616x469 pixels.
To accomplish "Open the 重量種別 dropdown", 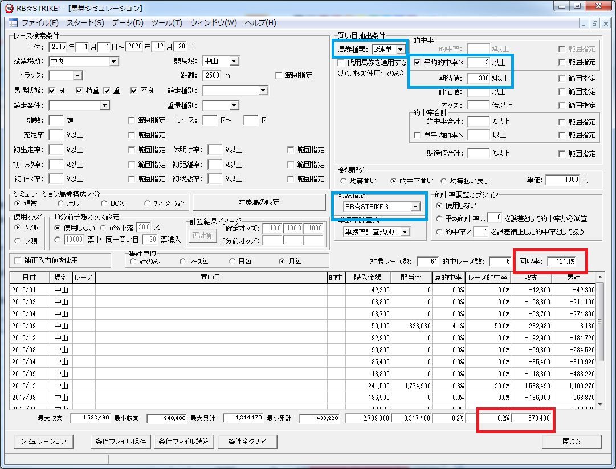I will tap(234, 105).
